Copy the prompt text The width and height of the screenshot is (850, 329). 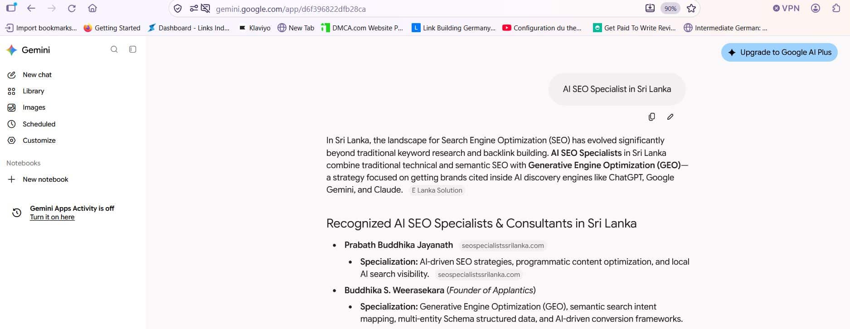coord(652,117)
